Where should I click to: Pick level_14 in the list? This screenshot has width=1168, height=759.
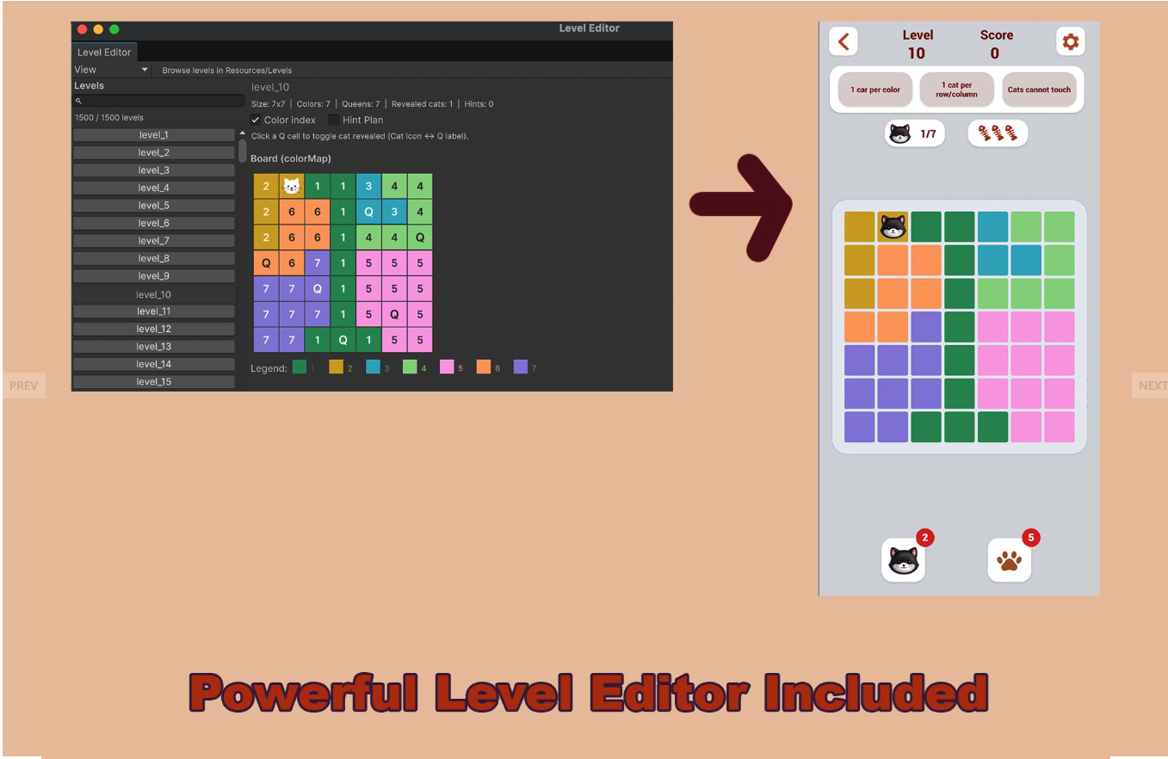tap(154, 364)
